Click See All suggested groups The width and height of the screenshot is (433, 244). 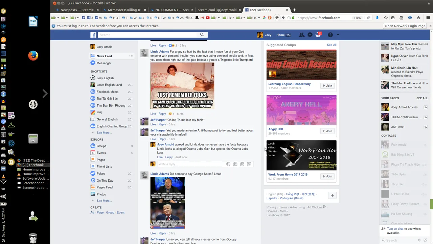click(332, 45)
